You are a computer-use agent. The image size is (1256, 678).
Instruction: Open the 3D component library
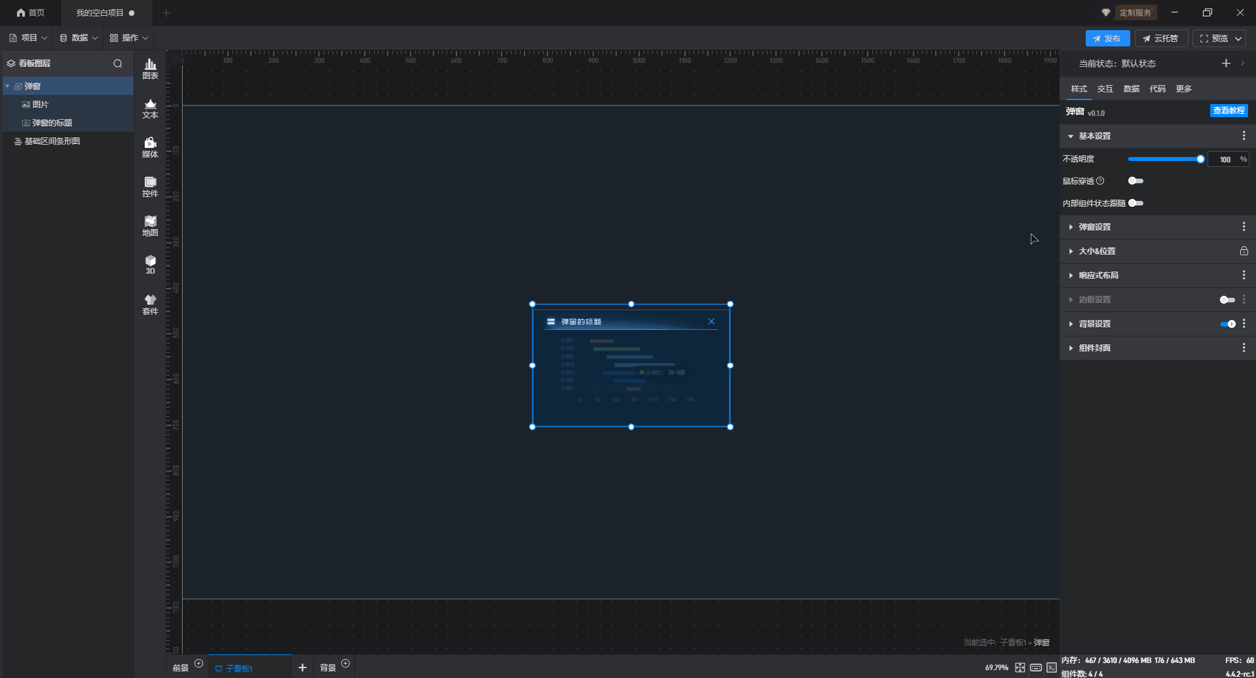click(x=150, y=265)
